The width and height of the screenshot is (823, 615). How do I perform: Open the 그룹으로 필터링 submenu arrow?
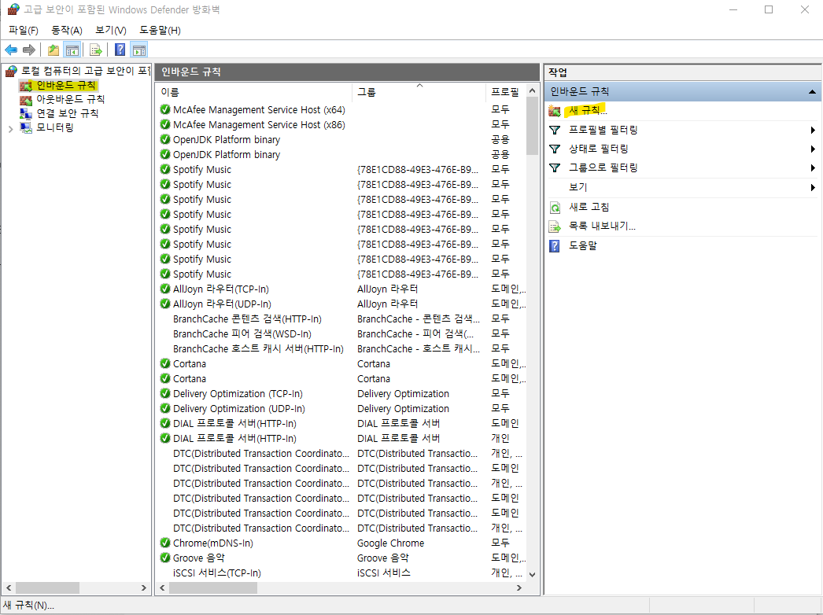813,168
